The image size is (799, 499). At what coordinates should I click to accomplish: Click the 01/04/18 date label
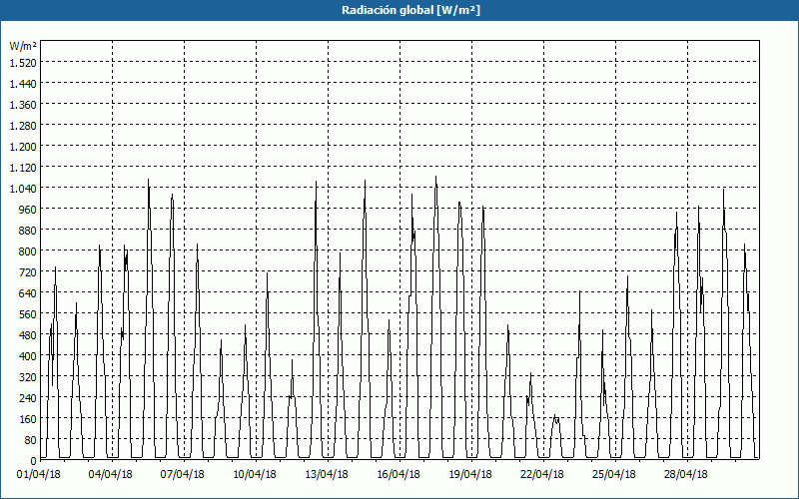tap(39, 475)
